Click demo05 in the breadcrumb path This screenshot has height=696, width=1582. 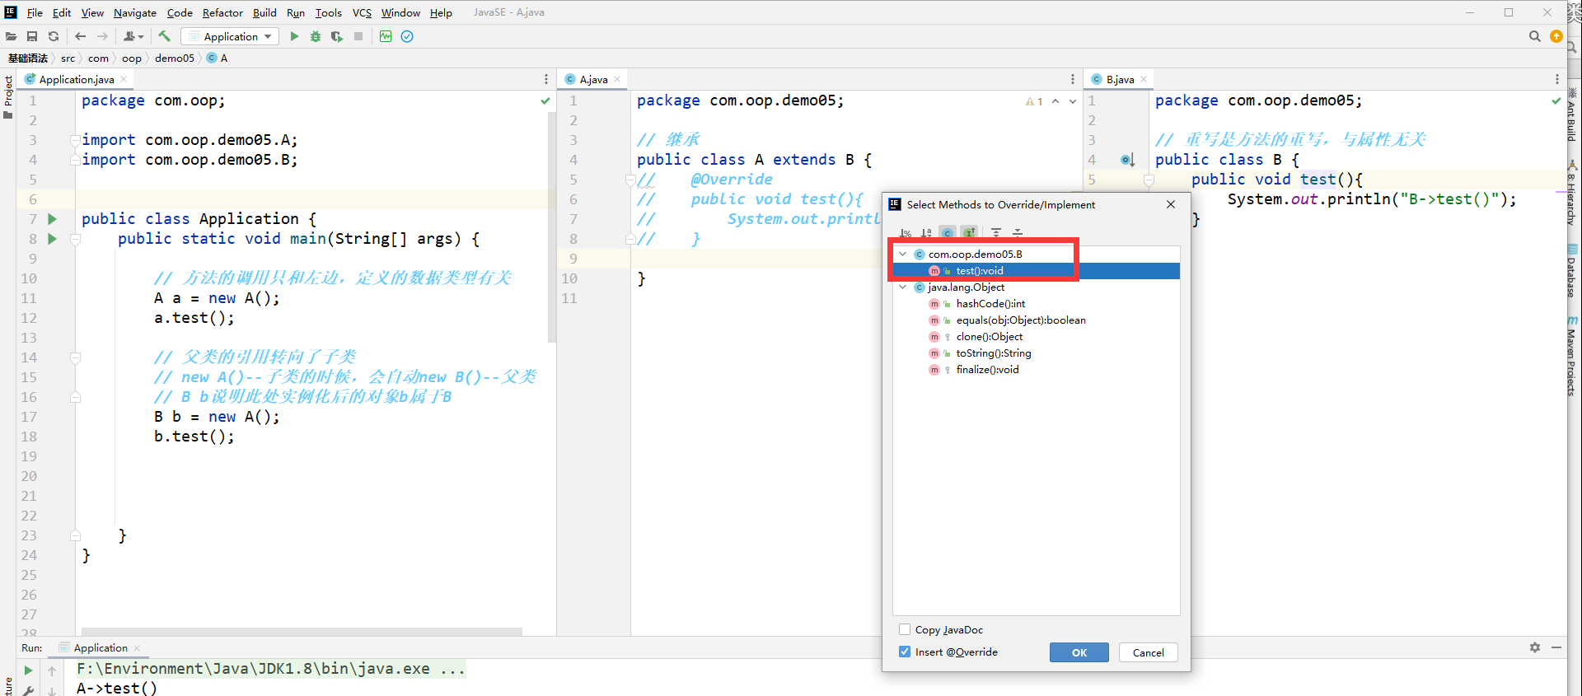[x=175, y=58]
